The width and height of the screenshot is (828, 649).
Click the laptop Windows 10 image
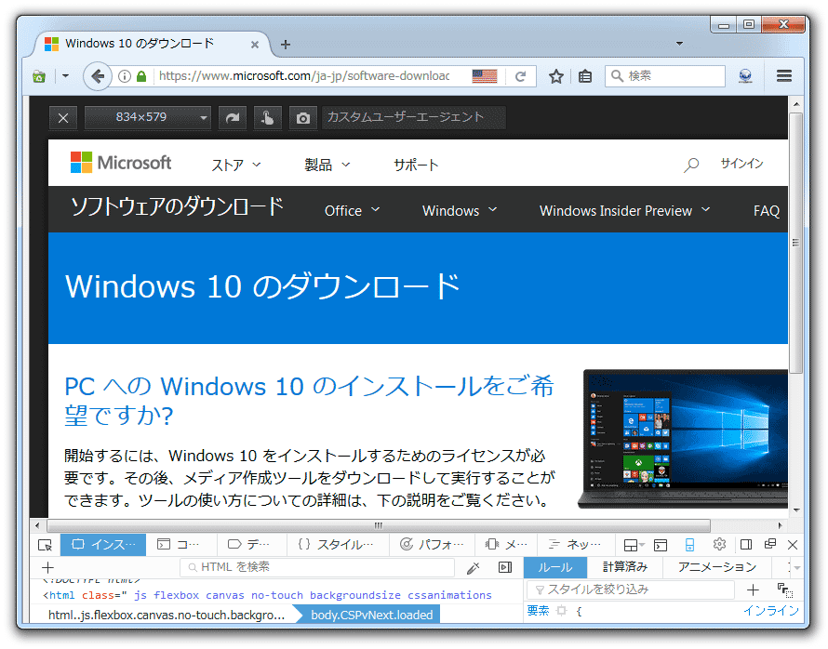[x=683, y=439]
